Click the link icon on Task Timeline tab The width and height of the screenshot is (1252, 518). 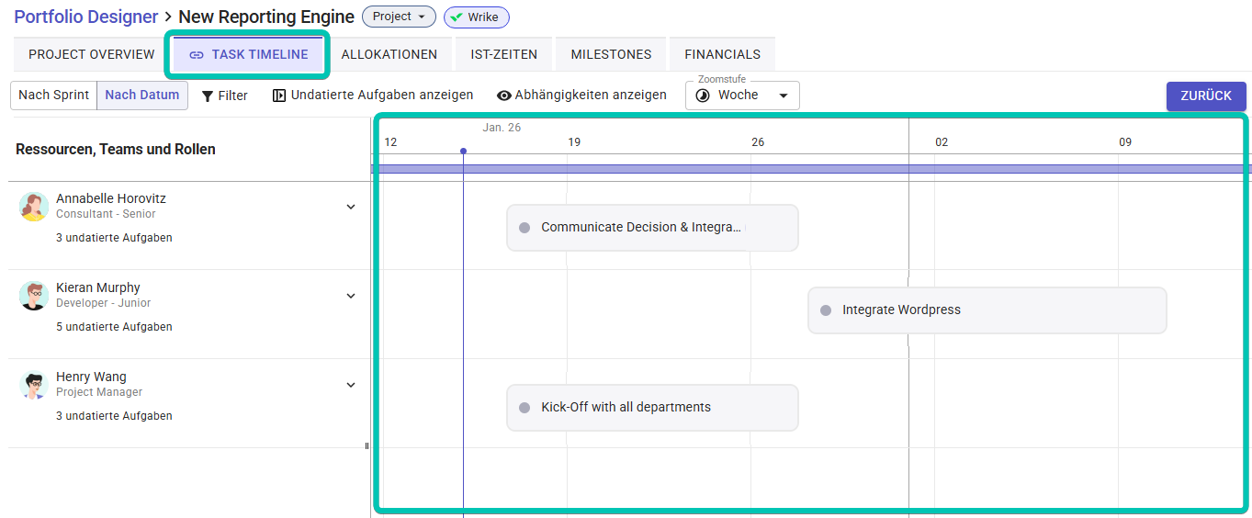(x=197, y=55)
